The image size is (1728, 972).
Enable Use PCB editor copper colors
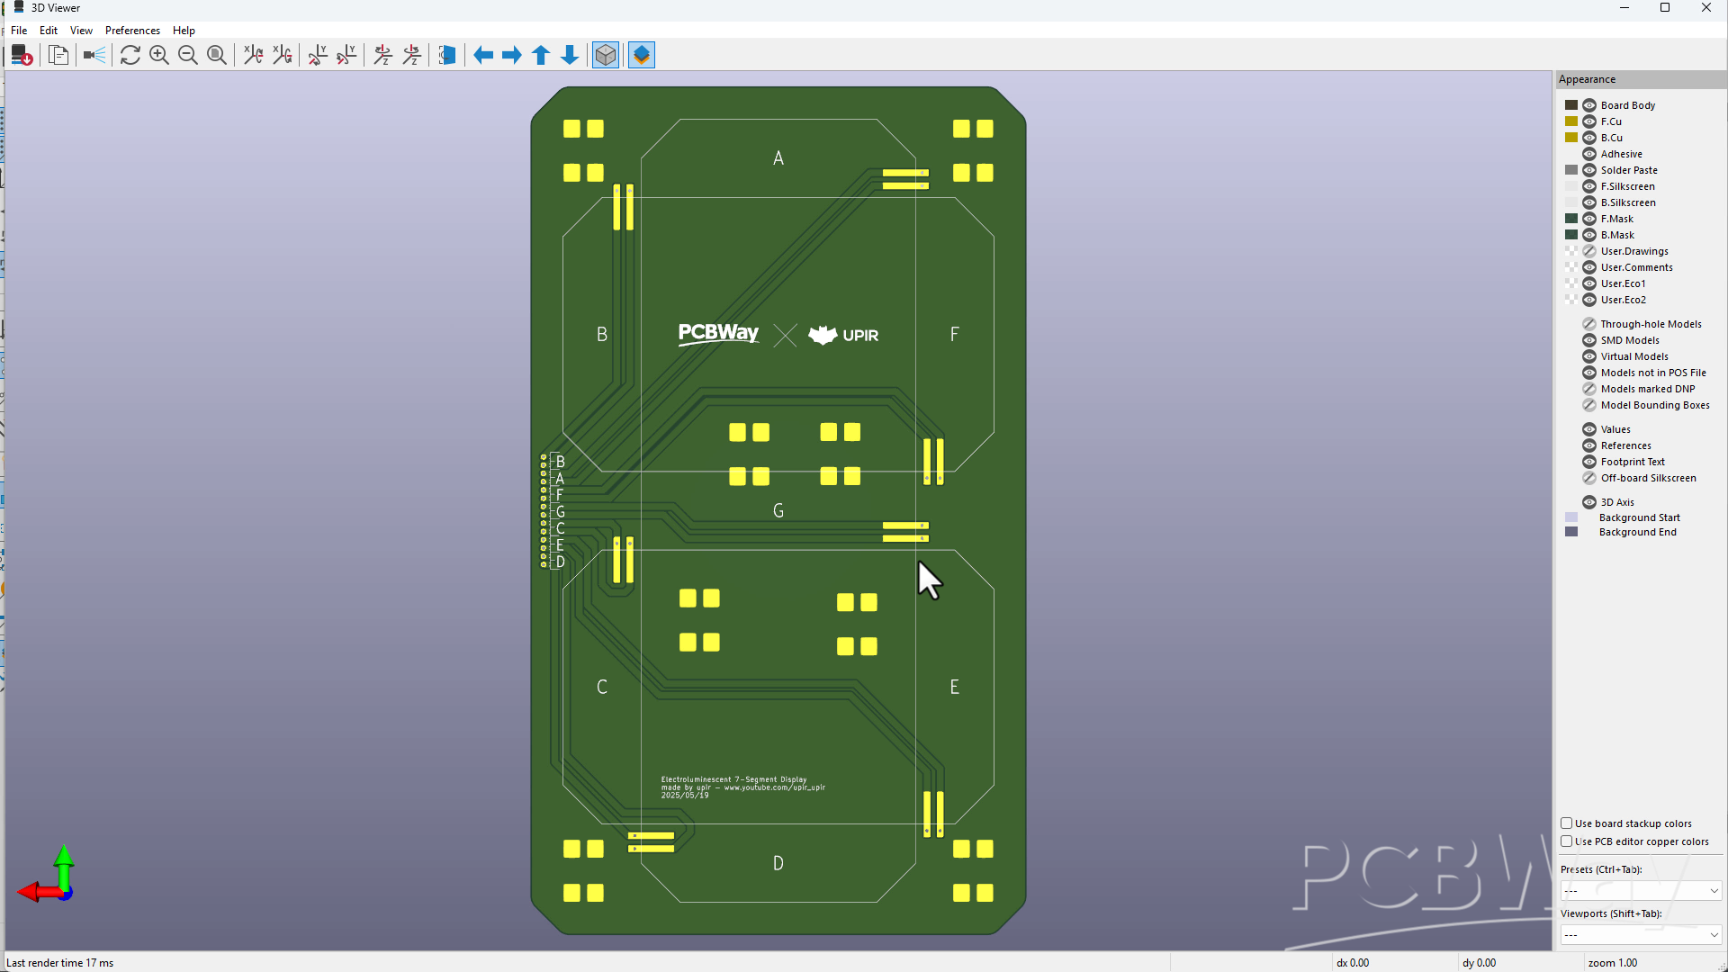click(1567, 841)
